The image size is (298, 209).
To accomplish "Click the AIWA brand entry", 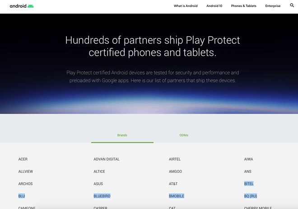I will [248, 159].
